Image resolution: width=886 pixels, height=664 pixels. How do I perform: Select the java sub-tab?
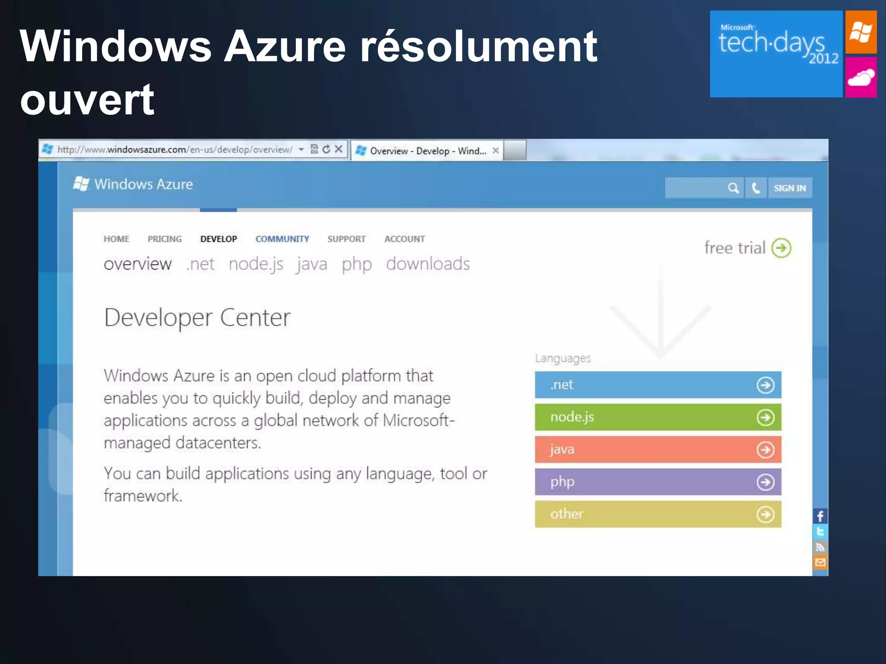(312, 264)
